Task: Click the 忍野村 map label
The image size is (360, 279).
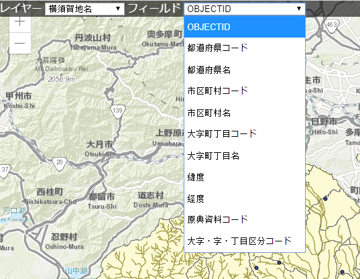Action: click(x=64, y=237)
